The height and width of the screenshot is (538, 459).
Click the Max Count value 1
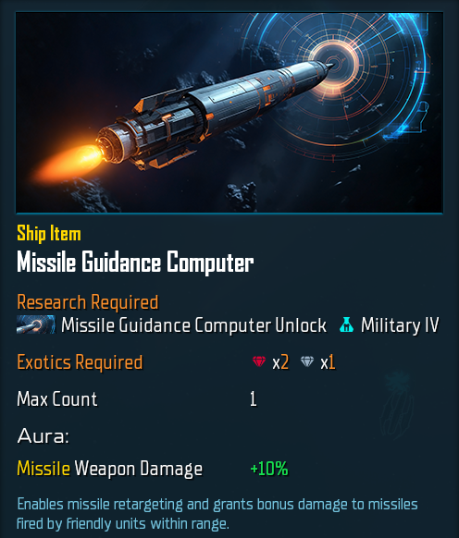coord(254,399)
